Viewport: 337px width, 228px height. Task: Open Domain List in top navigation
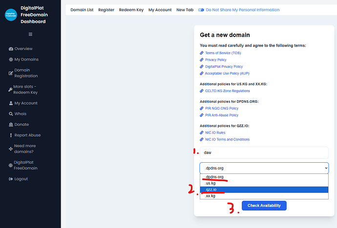(x=82, y=10)
